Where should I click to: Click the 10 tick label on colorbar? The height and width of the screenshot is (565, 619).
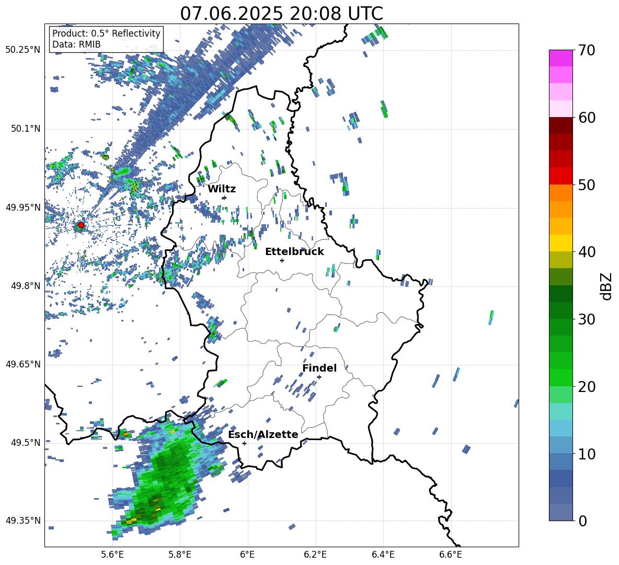click(587, 454)
